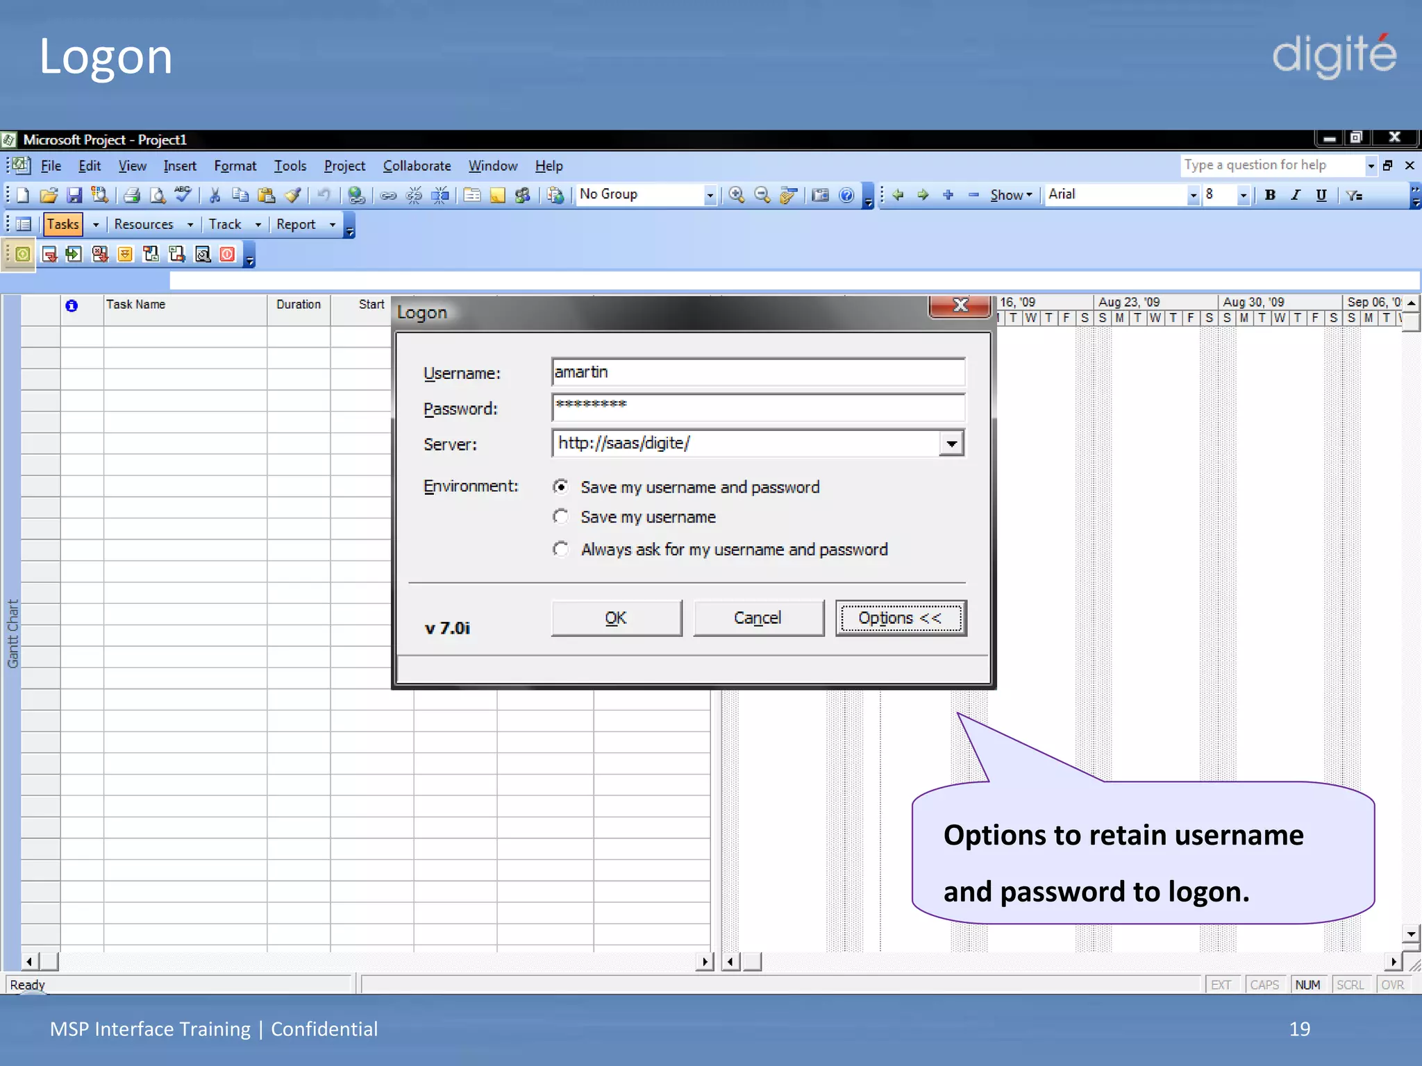
Task: Open Print Preview from the toolbar
Action: (x=158, y=195)
